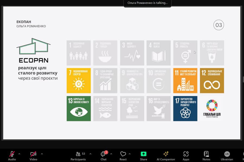Click 'ОЛЬГА РОМАНЕНКО' presenter name on slide
The width and height of the screenshot is (244, 162).
click(x=31, y=26)
